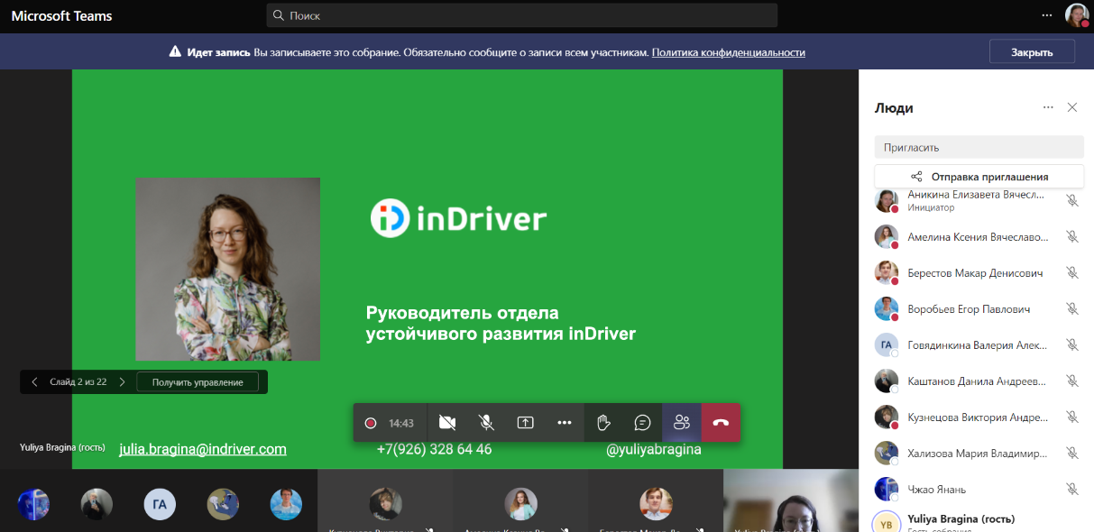The width and height of the screenshot is (1094, 532).
Task: Click the mic icon for Говядинкина Валерия
Action: coord(1072,344)
